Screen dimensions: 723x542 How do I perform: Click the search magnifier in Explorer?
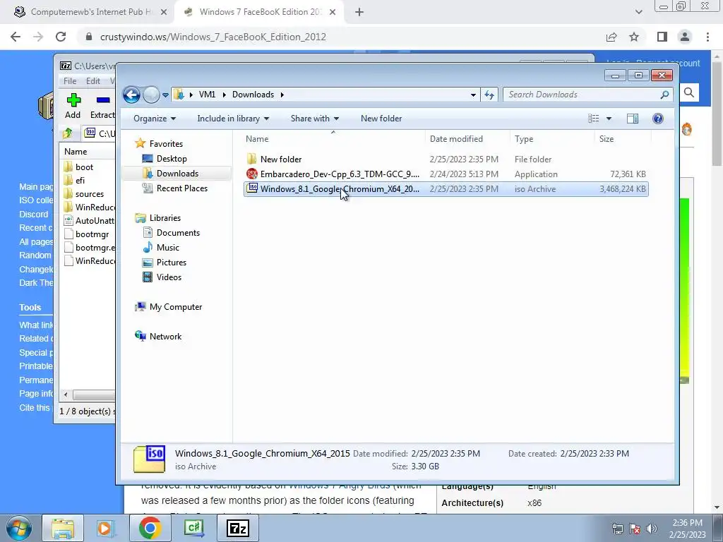click(664, 95)
